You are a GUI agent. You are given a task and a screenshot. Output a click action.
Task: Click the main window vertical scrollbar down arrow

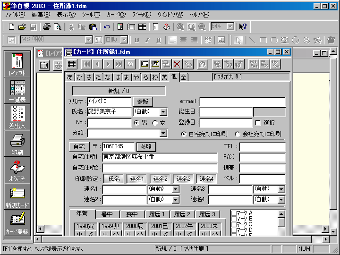[333, 231]
